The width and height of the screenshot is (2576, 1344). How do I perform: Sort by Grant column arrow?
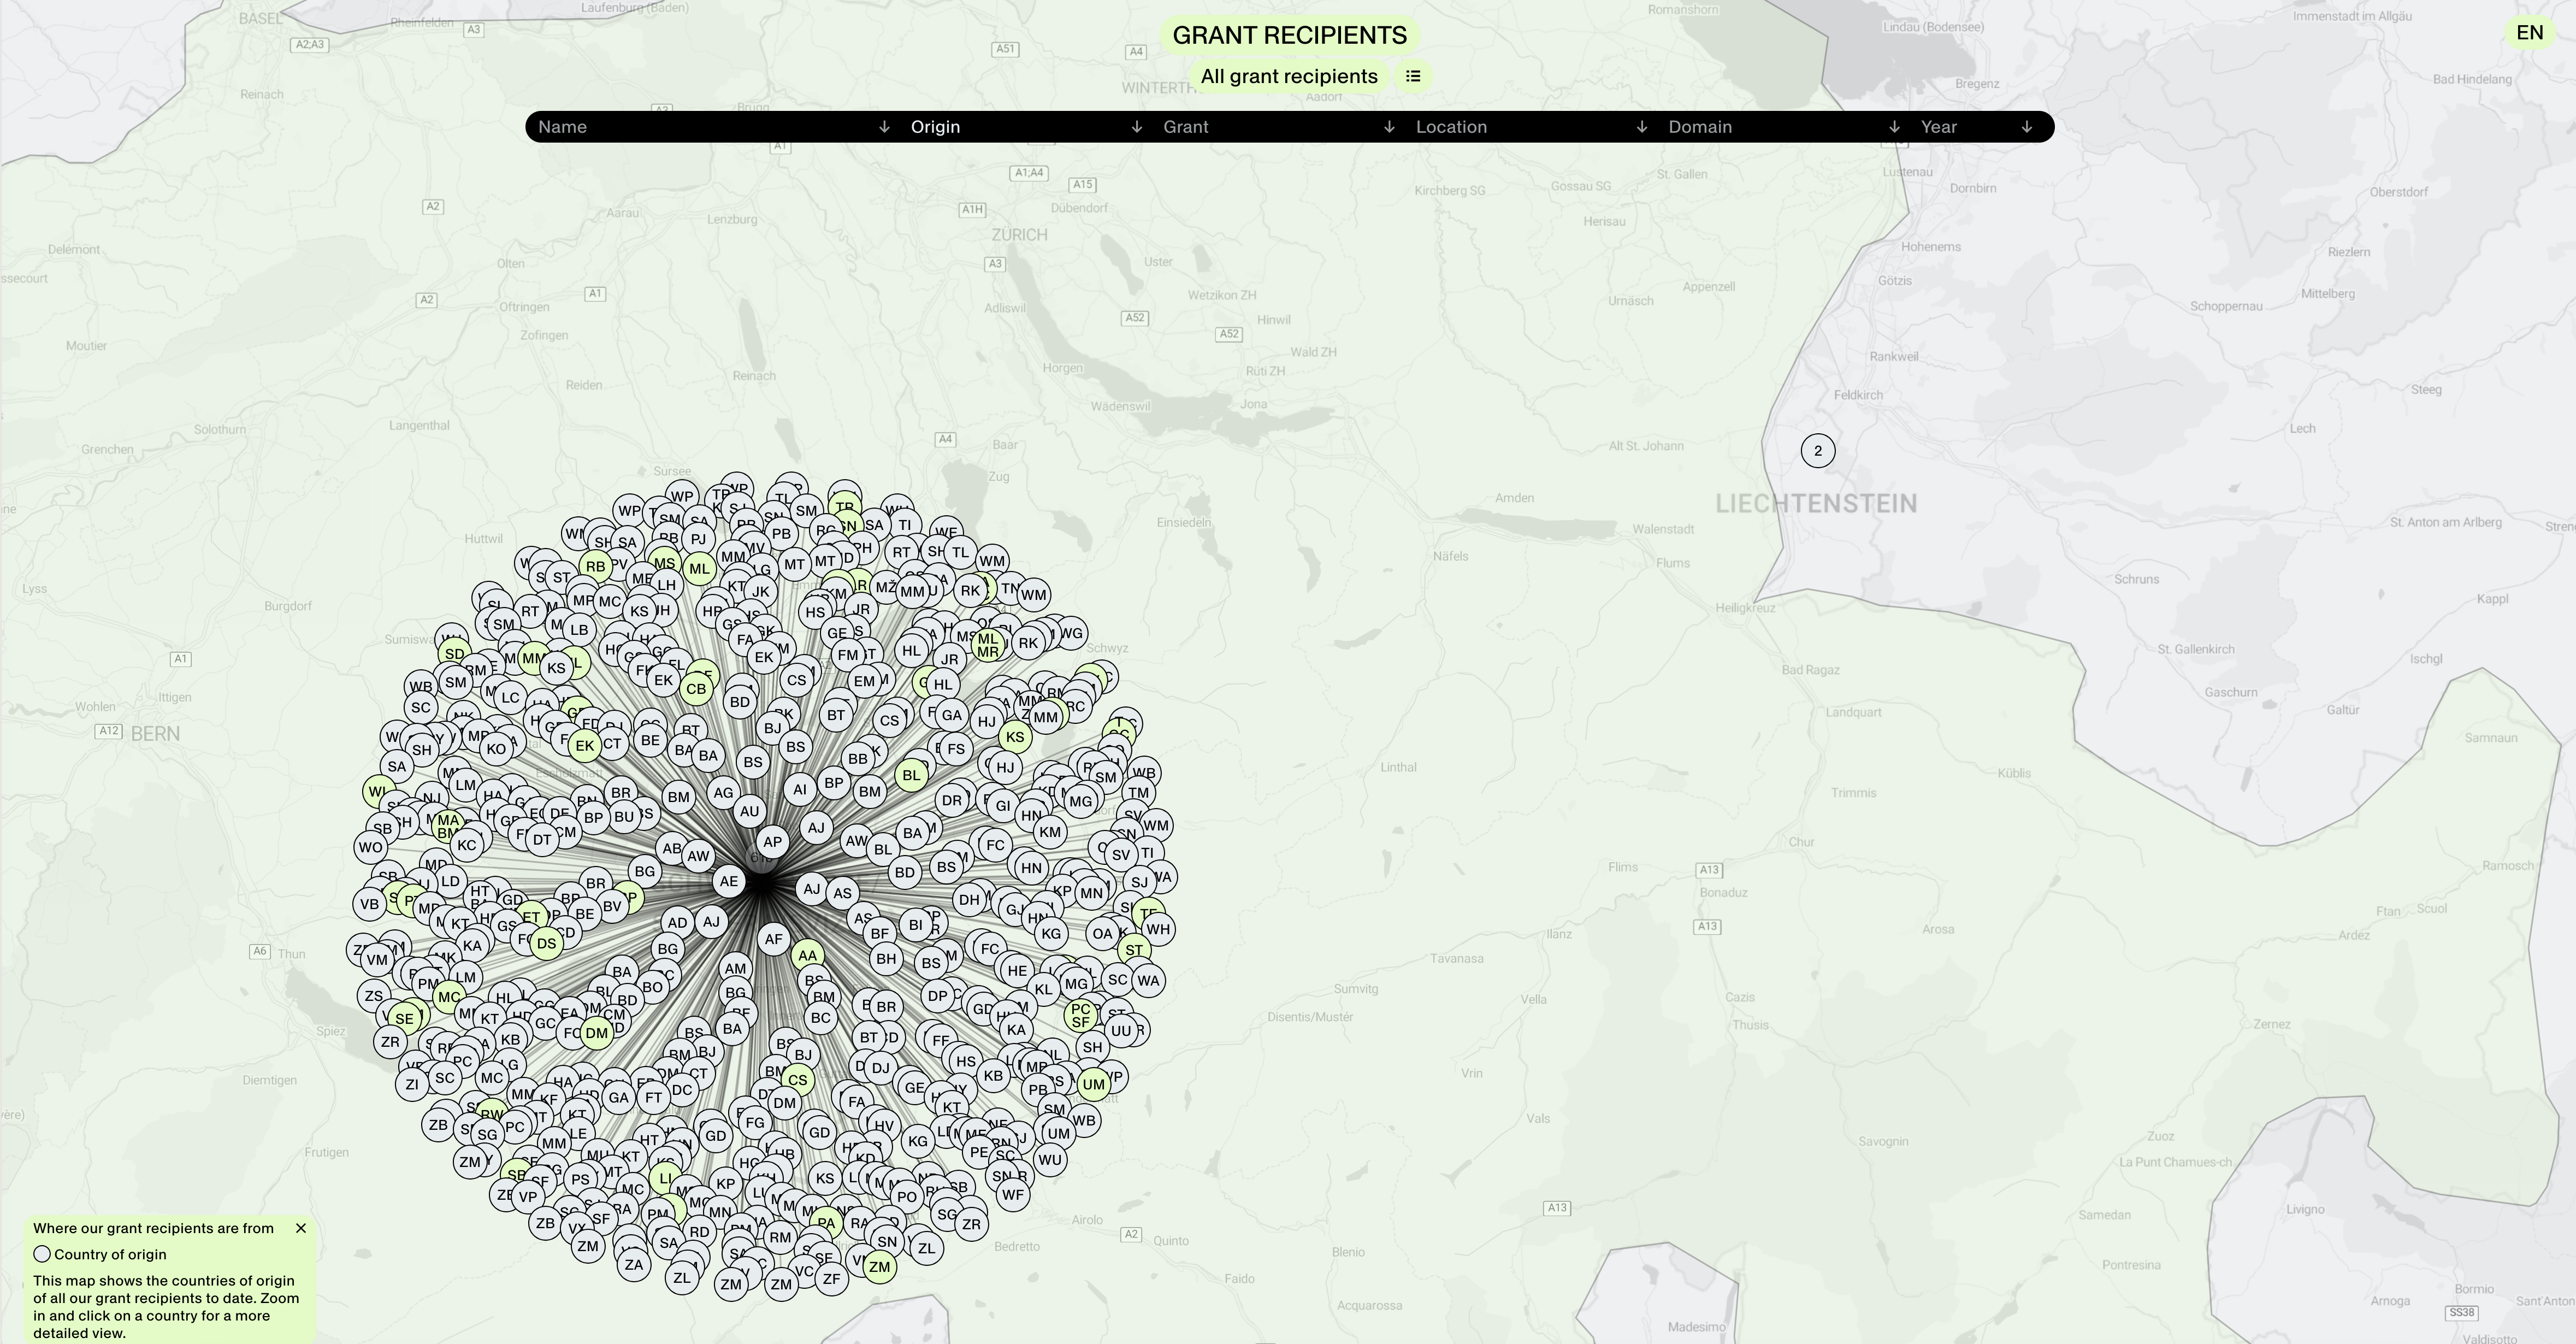[x=1389, y=127]
